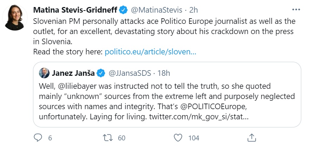Click Janez Janša's small avatar
This screenshot has height=146, width=309.
coord(44,73)
